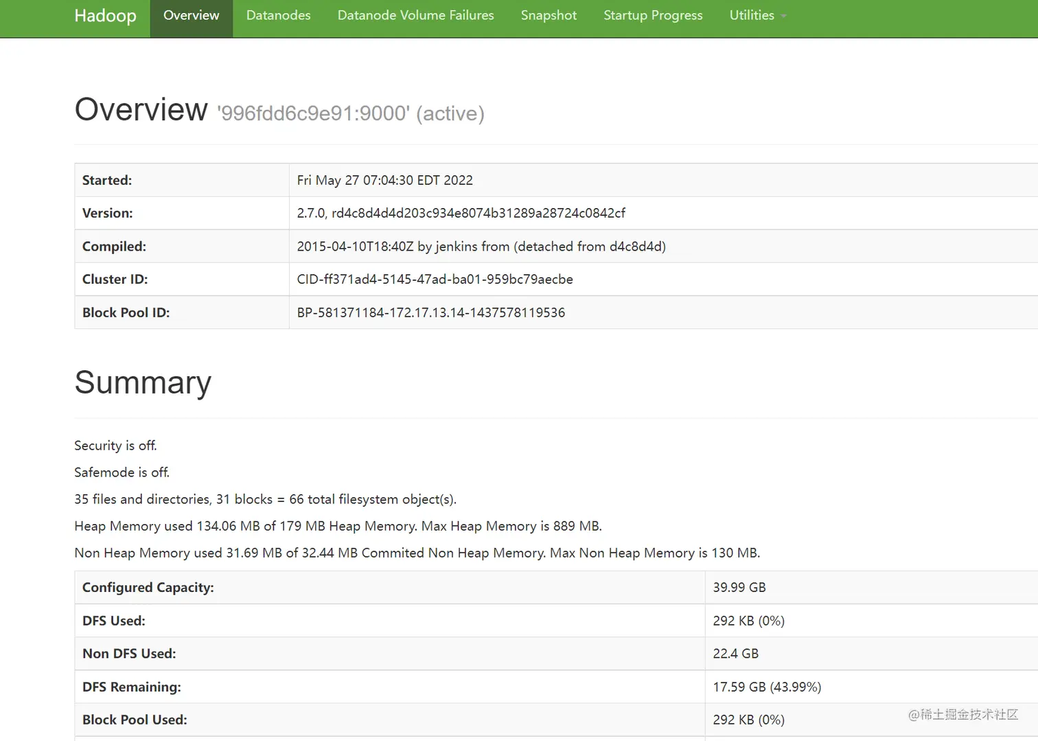The width and height of the screenshot is (1038, 741).
Task: Expand the Utilities dropdown menu
Action: point(758,15)
